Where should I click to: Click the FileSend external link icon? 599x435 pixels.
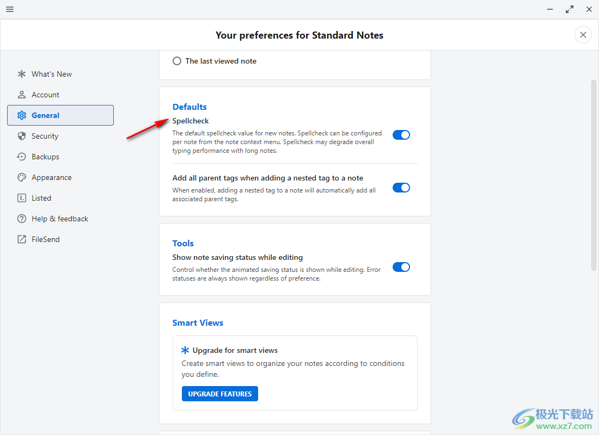coord(22,239)
